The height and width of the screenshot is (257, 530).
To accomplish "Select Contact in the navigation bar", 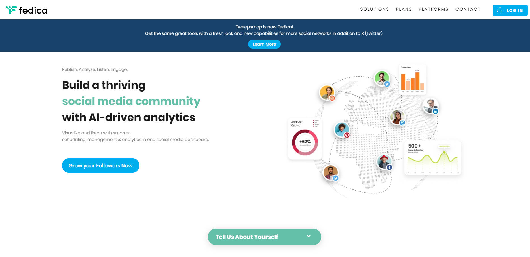I will pyautogui.click(x=468, y=9).
